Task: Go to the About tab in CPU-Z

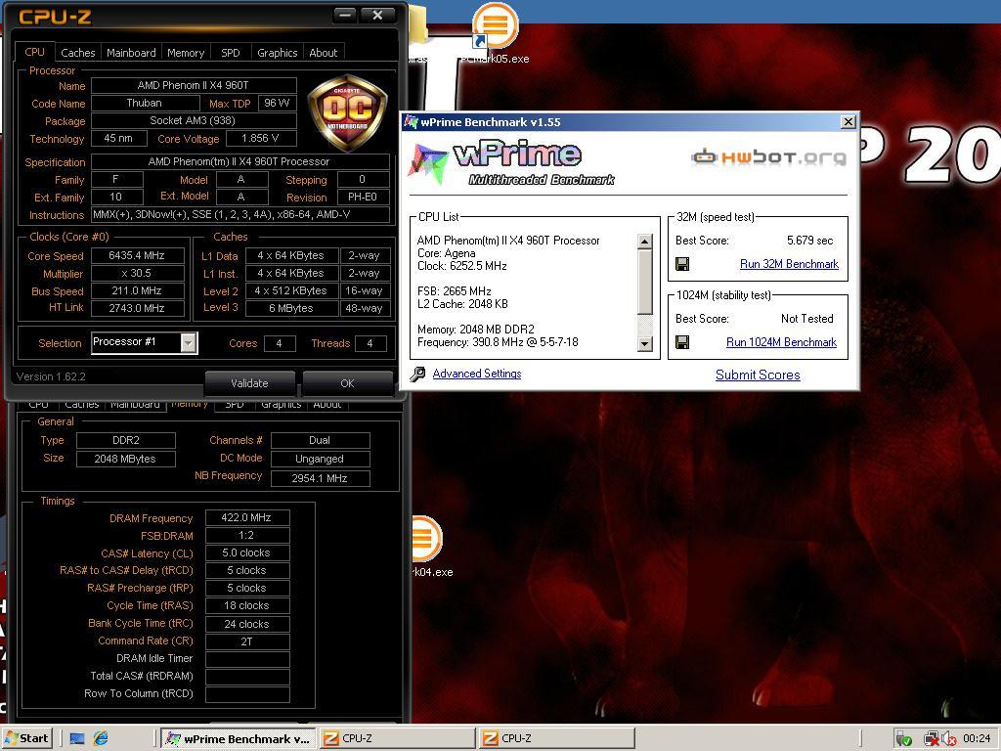Action: click(324, 53)
